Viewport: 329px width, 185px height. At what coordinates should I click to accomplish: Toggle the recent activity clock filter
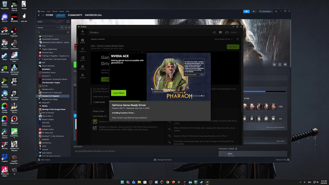[66, 27]
